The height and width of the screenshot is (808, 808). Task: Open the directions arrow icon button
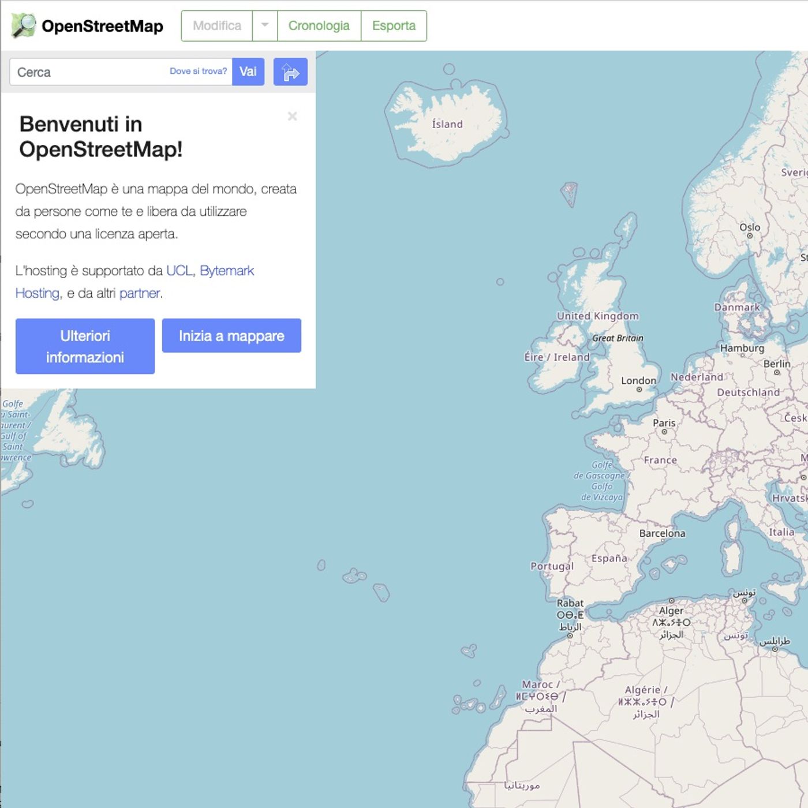pos(290,72)
